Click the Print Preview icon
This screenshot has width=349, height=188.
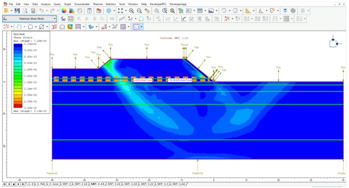click(25, 11)
